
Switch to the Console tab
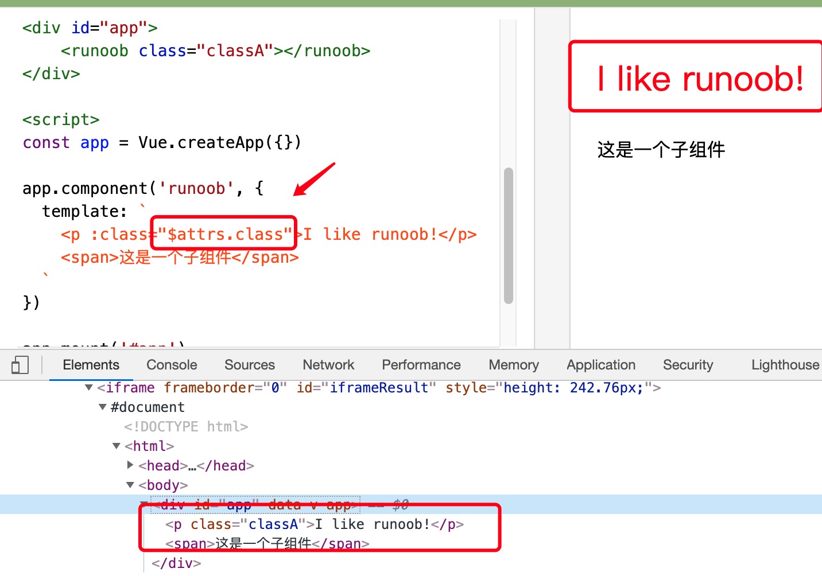[172, 365]
